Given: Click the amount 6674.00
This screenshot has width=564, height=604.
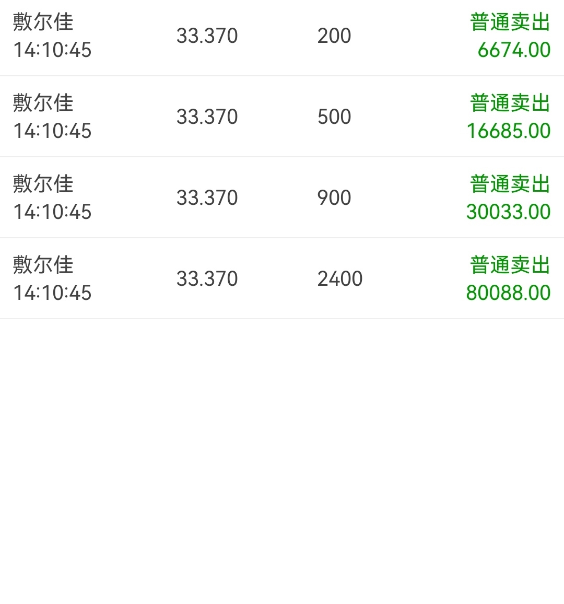Looking at the screenshot, I should [514, 50].
